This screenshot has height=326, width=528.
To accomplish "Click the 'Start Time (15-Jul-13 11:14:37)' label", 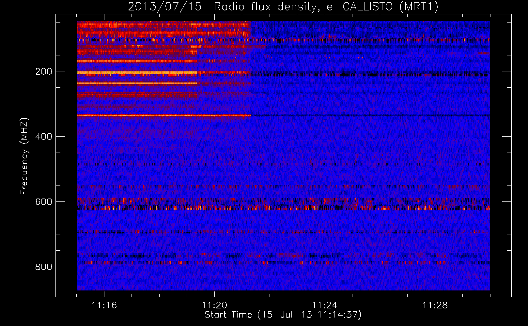I will coord(283,315).
